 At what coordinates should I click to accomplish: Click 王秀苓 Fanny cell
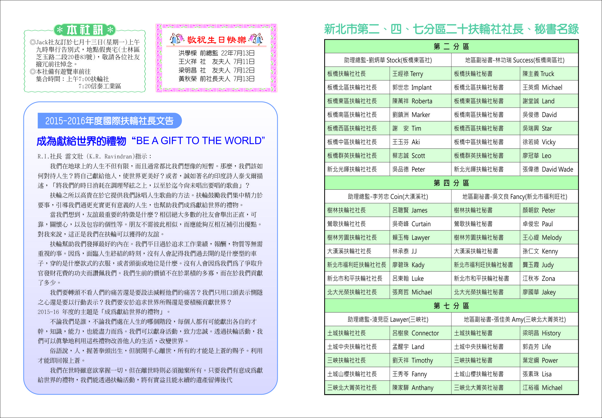coord(420,374)
